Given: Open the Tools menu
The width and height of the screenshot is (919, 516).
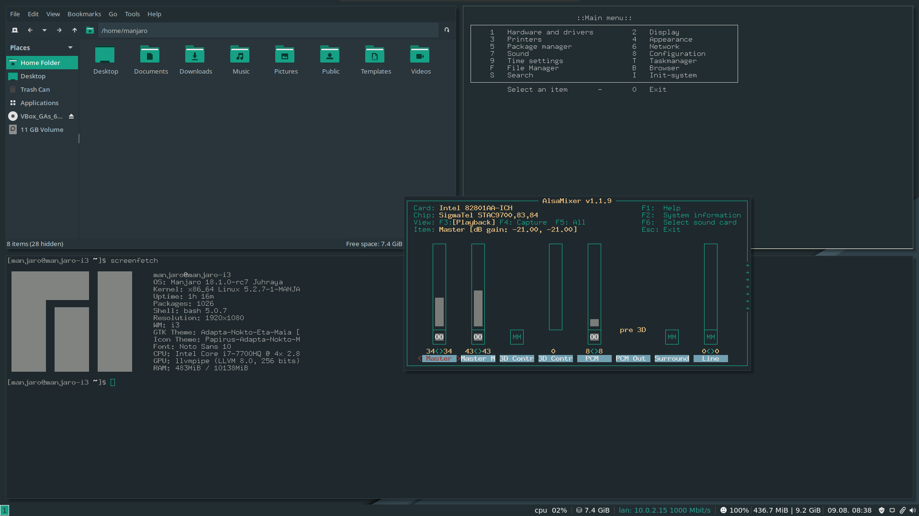Looking at the screenshot, I should click(132, 14).
